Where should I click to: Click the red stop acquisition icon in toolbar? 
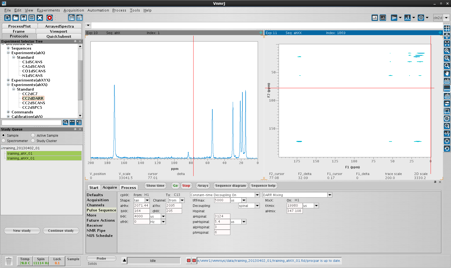tap(50, 18)
